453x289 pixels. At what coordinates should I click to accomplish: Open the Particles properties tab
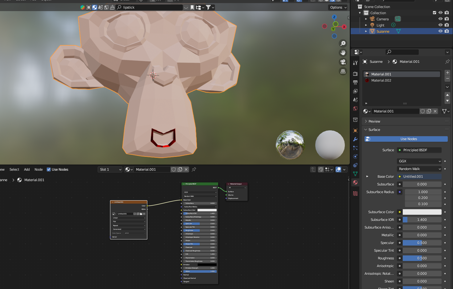(x=355, y=148)
